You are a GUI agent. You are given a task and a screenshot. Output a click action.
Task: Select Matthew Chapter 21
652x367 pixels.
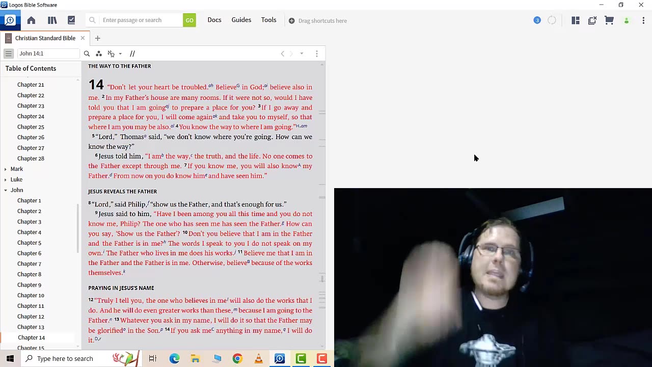pyautogui.click(x=31, y=85)
